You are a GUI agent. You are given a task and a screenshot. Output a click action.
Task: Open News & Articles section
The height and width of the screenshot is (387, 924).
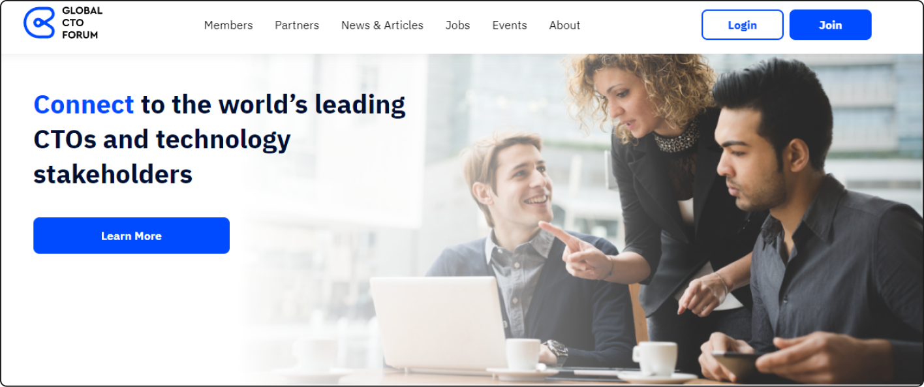[x=382, y=25]
